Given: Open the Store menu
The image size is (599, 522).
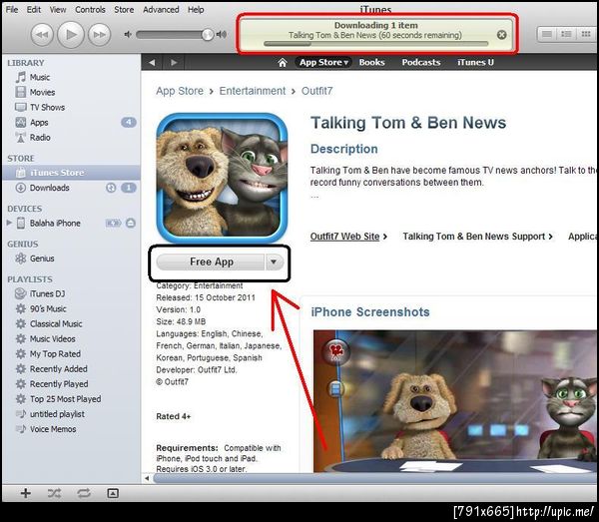Looking at the screenshot, I should pyautogui.click(x=124, y=10).
